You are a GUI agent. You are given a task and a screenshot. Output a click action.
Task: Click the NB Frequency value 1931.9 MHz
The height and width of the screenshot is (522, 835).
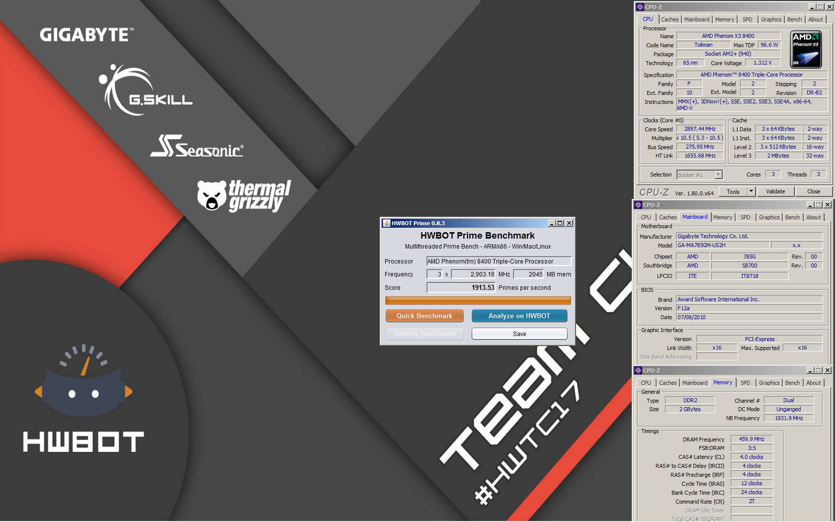point(789,418)
